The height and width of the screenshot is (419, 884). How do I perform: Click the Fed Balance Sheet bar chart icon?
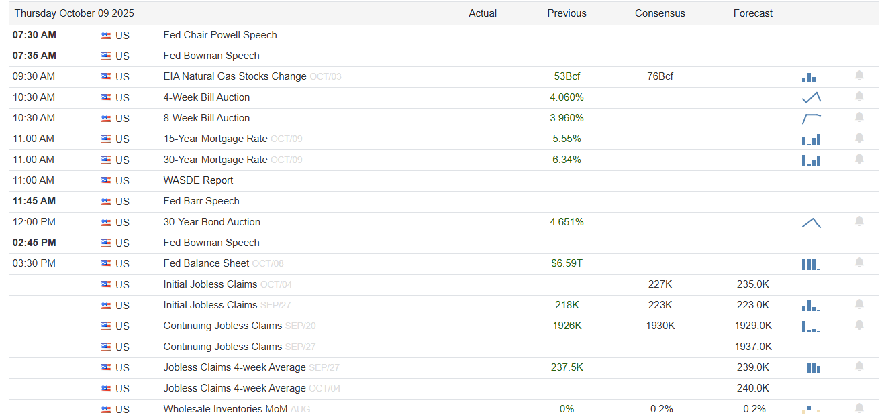[x=811, y=264]
